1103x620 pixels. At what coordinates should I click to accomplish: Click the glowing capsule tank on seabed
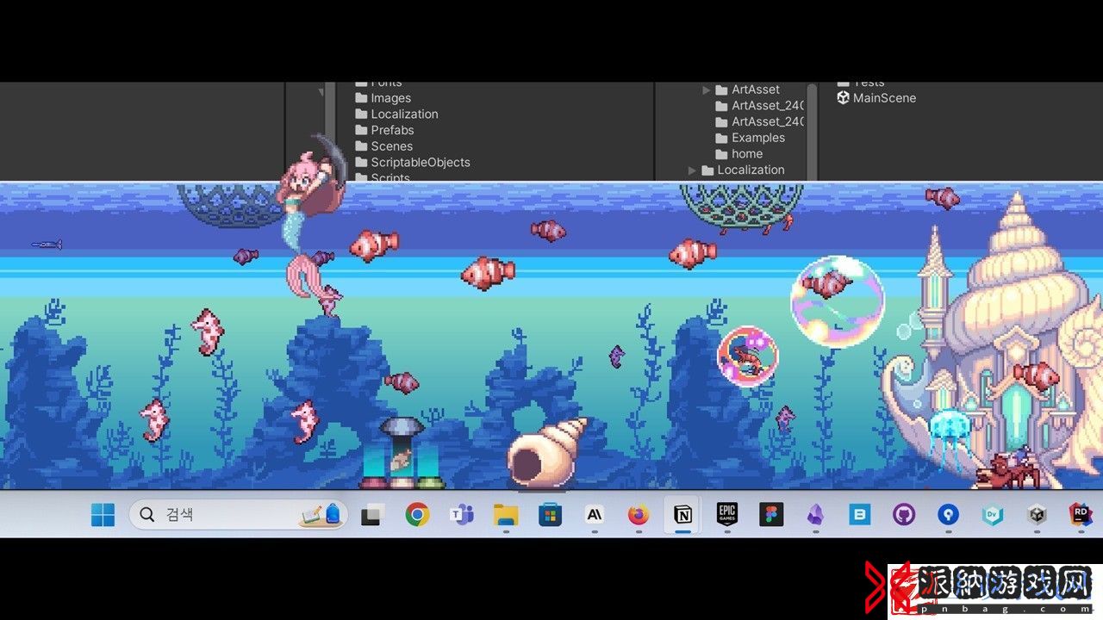pos(402,454)
